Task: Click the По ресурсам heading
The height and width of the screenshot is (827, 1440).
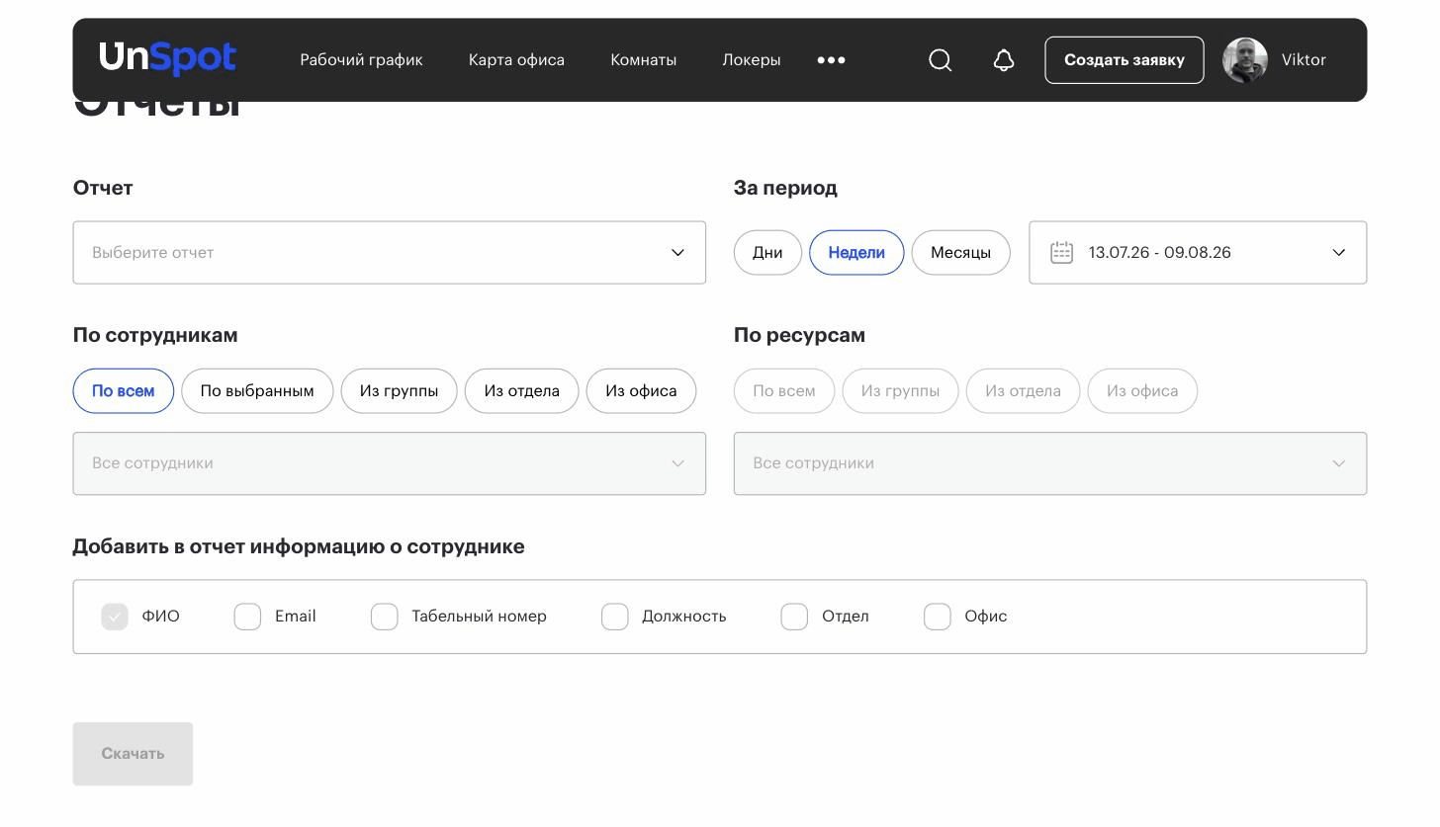Action: (799, 335)
